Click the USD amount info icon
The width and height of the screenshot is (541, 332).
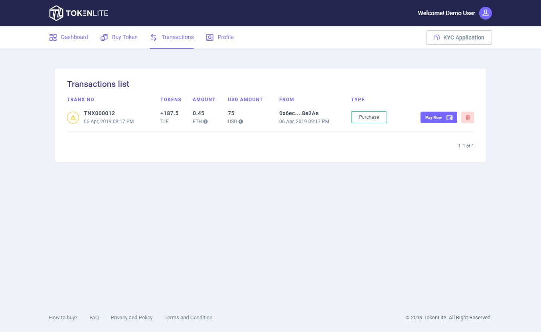pos(241,122)
